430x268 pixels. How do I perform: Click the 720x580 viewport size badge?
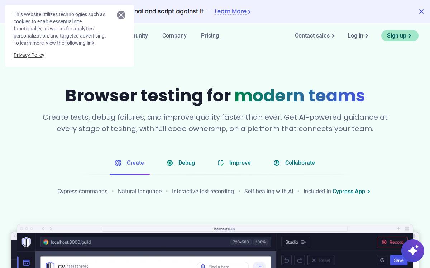(241, 242)
